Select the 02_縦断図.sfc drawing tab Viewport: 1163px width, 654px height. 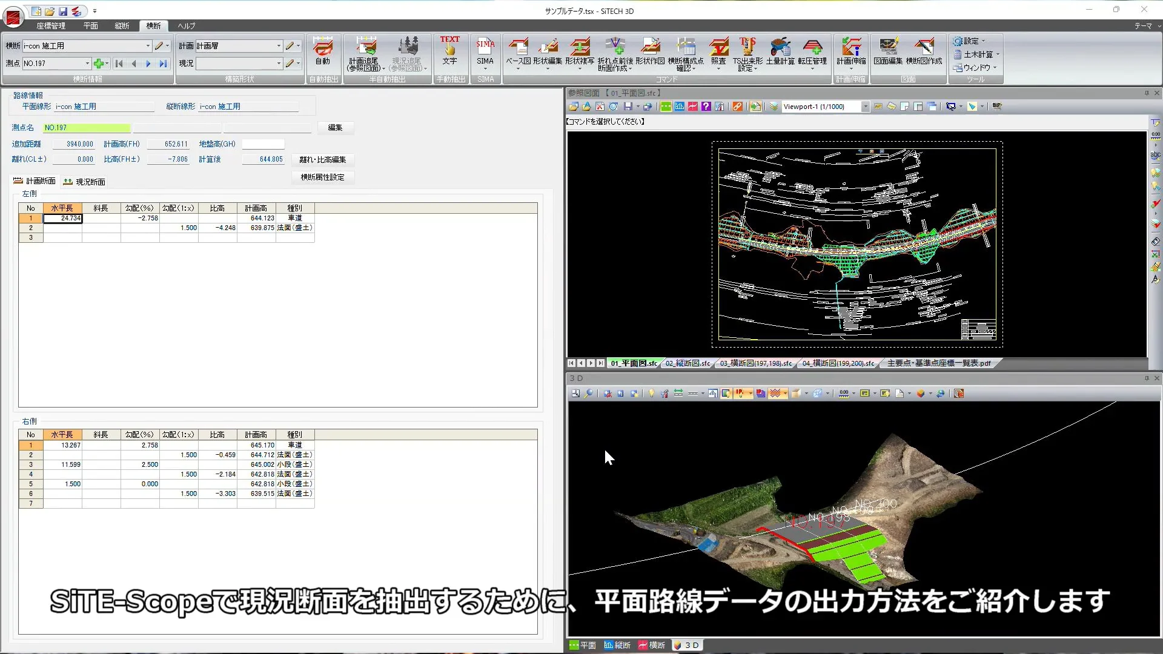click(688, 363)
